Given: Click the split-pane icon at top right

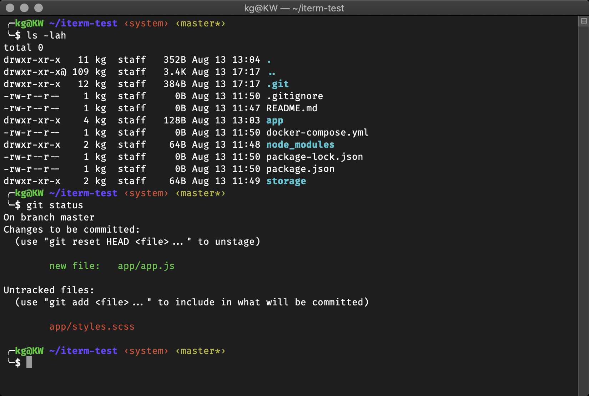Looking at the screenshot, I should click(584, 21).
